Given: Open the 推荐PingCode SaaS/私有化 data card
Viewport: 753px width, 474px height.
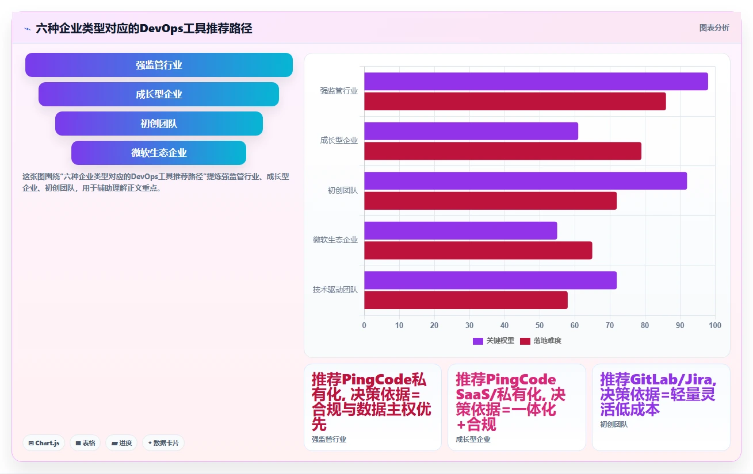Looking at the screenshot, I should point(517,407).
